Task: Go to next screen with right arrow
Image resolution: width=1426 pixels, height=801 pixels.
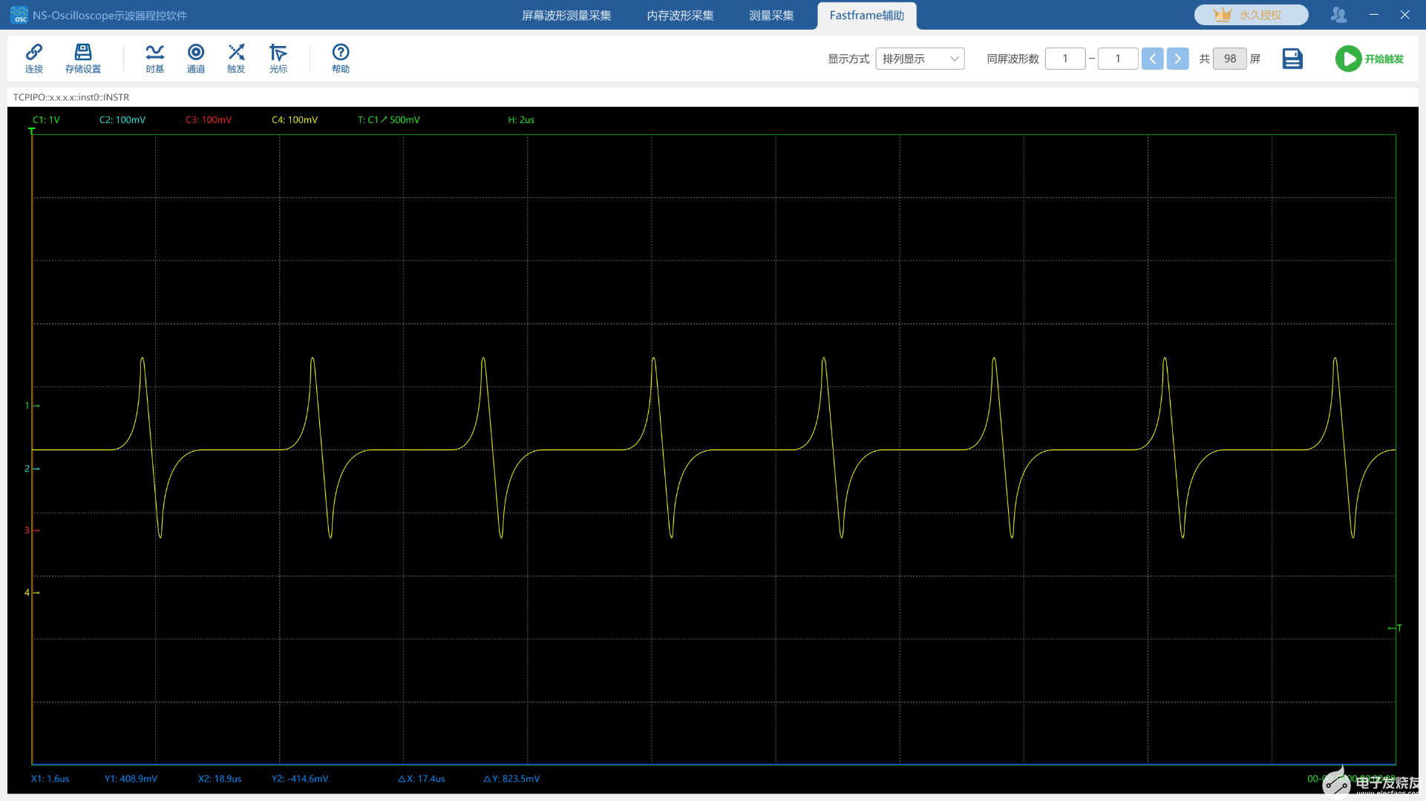Action: (1177, 59)
